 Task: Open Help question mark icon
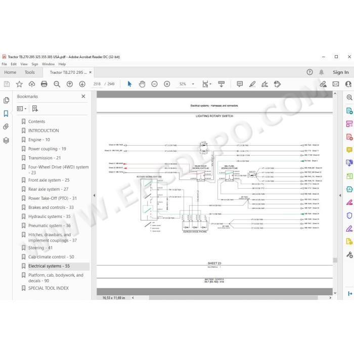pos(309,72)
